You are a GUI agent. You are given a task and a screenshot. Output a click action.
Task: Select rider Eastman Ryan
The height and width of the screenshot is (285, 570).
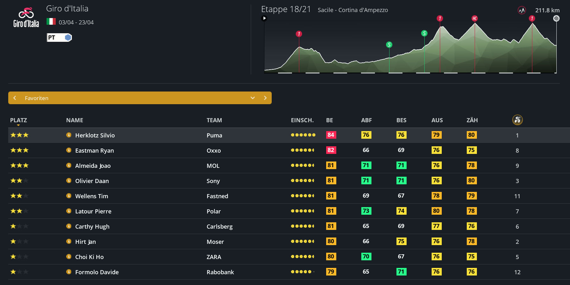(x=94, y=151)
